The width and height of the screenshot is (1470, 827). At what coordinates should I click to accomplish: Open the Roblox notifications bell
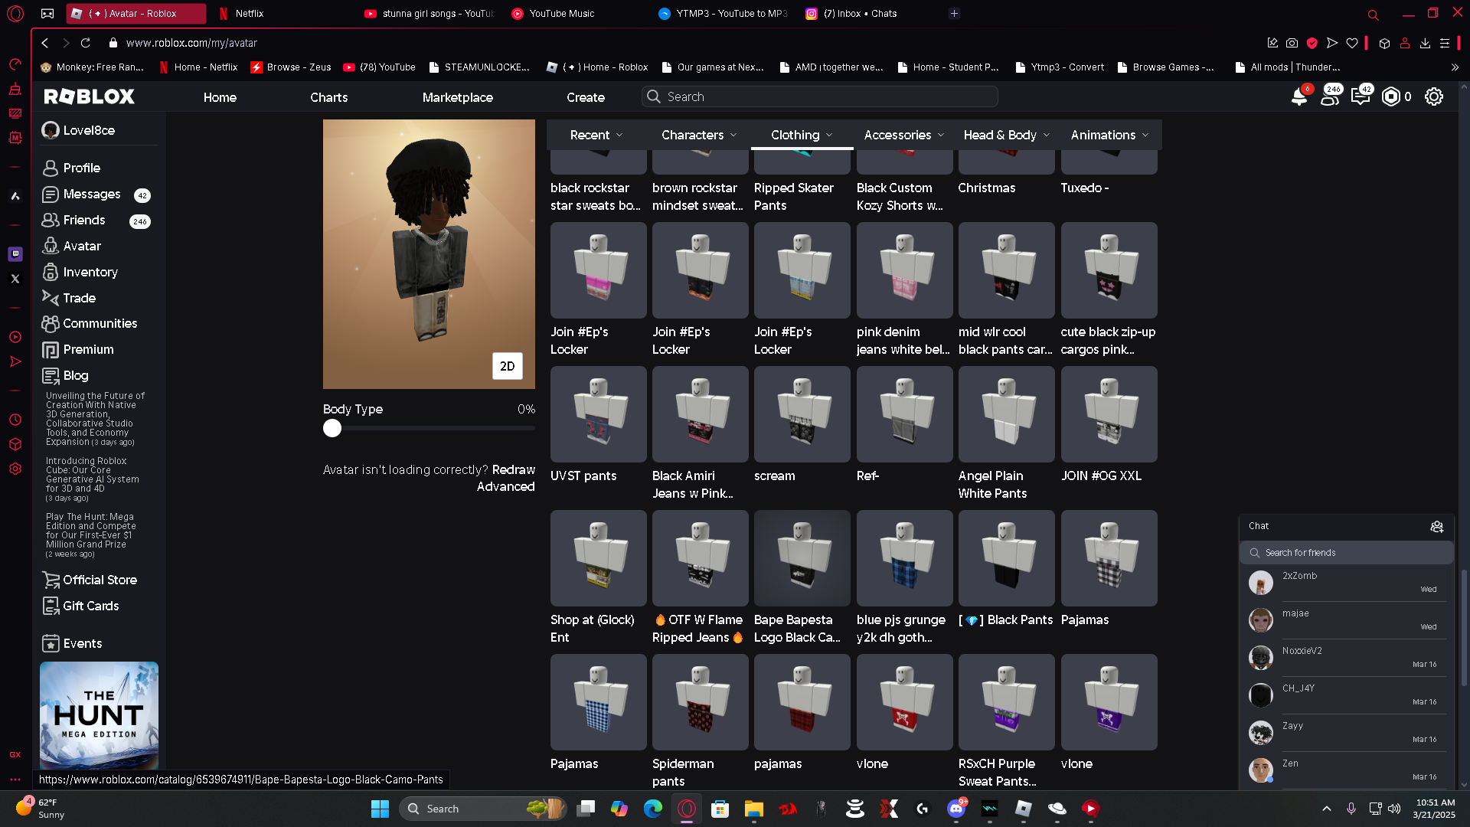[x=1298, y=97]
